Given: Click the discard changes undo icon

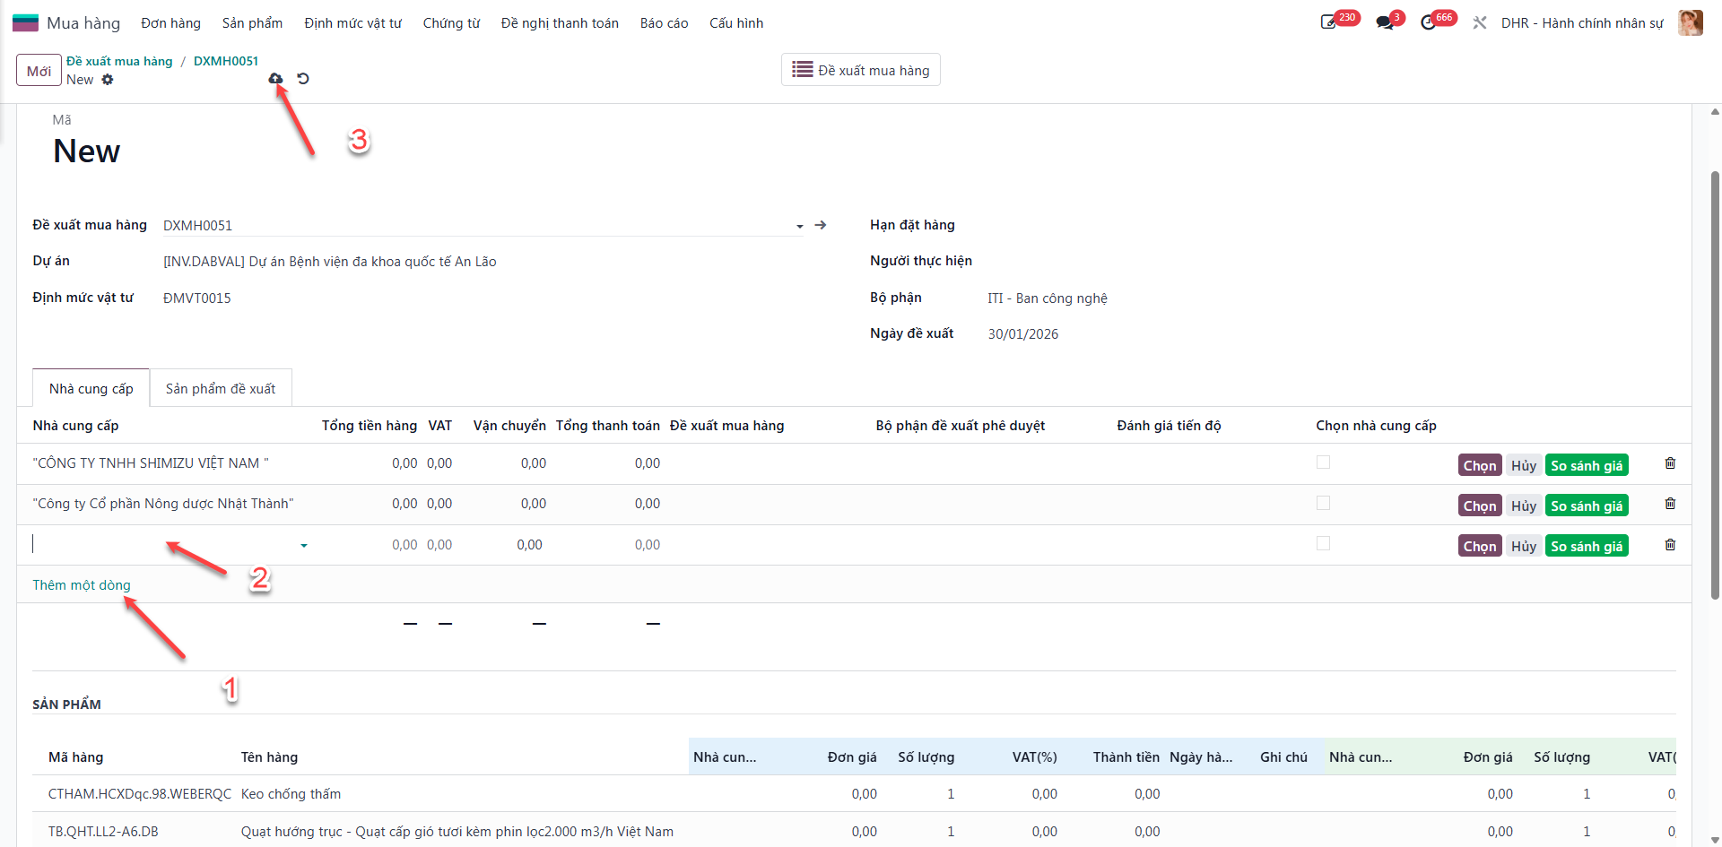Looking at the screenshot, I should [303, 79].
